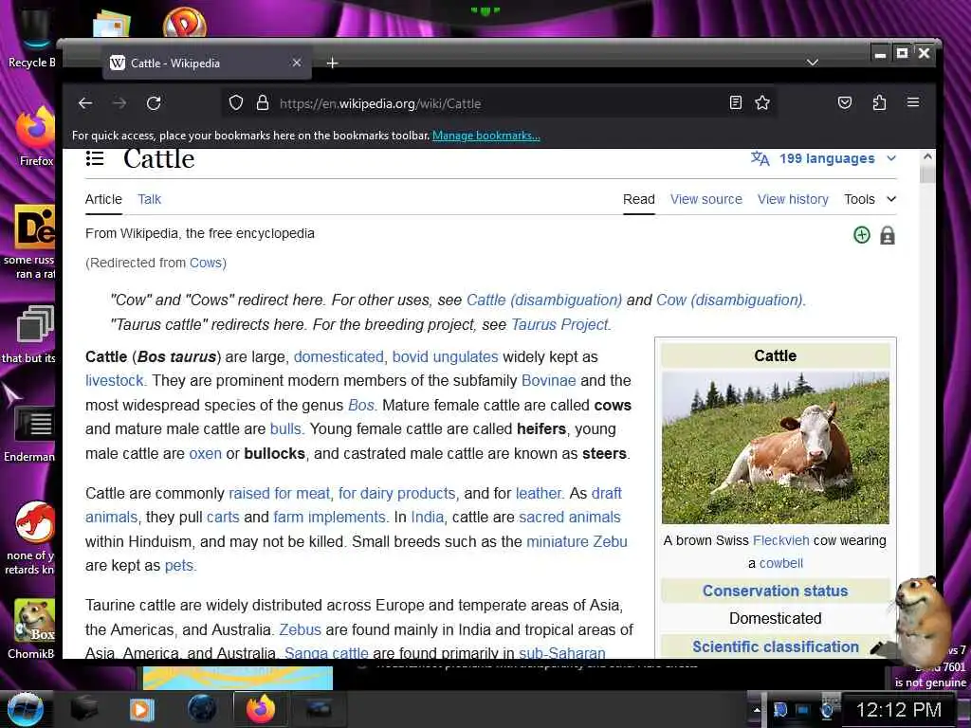Open the raised for meat link

280,493
